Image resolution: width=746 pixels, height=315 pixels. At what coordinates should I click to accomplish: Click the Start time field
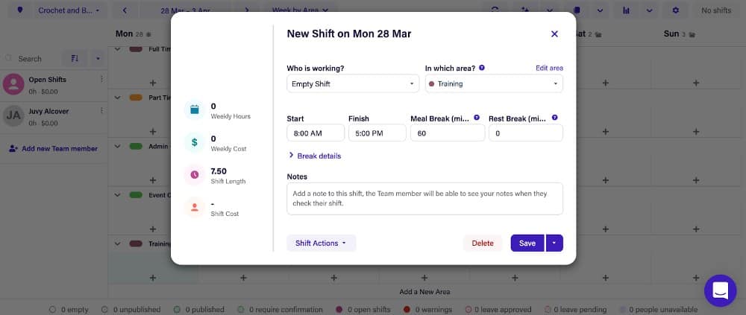[x=316, y=133]
